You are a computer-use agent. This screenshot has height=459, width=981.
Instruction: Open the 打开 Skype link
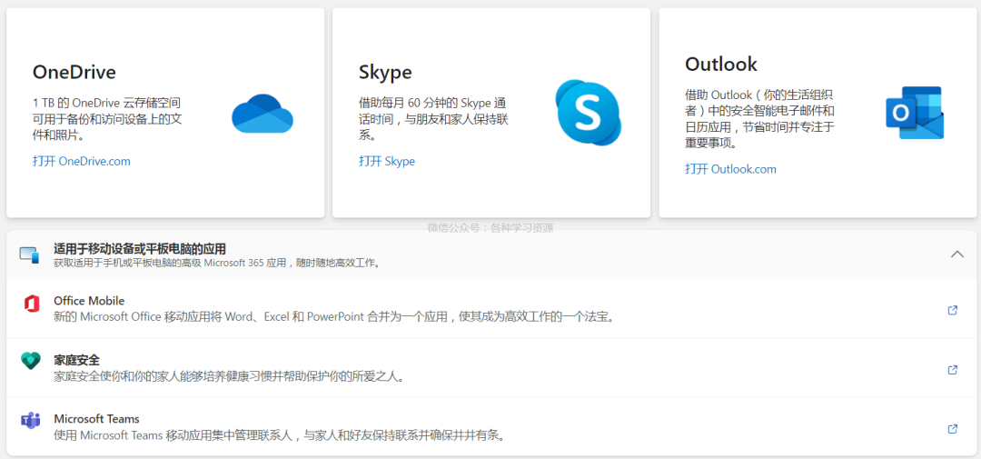[387, 161]
